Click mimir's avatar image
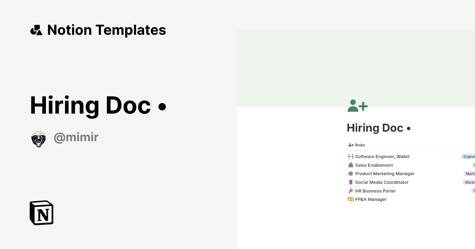This screenshot has height=249, width=475. (38, 138)
